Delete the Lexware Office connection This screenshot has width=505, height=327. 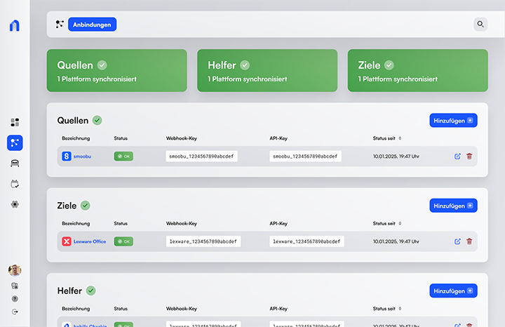point(469,241)
